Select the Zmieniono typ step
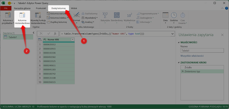Image resolution: width=229 pixels, height=109 pixels. point(202,72)
